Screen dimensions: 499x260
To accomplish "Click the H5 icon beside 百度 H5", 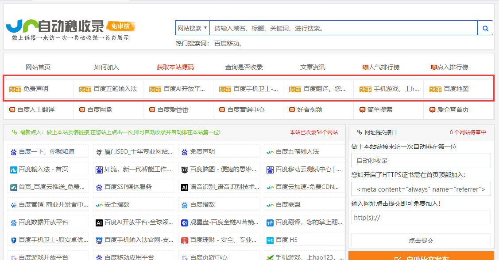I will click(270, 240).
